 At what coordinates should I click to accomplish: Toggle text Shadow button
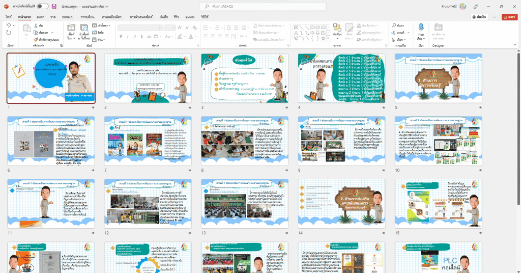(141, 36)
